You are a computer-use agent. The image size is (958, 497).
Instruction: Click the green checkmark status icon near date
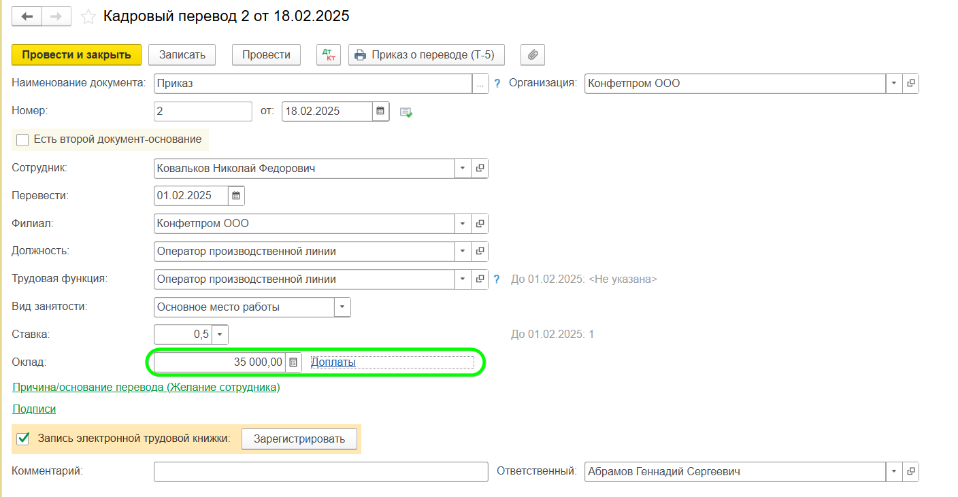point(406,112)
